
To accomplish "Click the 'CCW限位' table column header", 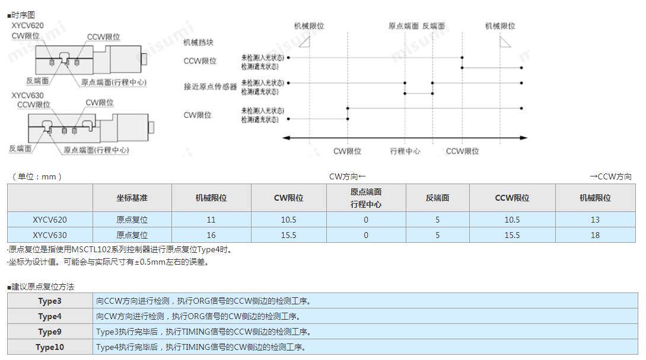I will pyautogui.click(x=512, y=198).
